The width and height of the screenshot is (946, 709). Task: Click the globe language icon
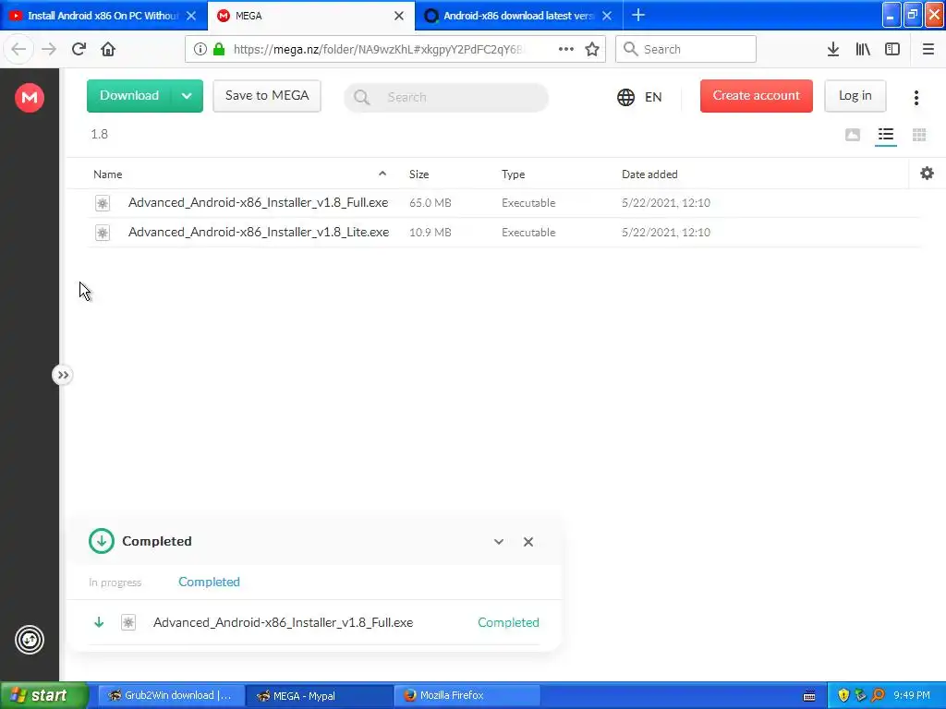(x=625, y=97)
